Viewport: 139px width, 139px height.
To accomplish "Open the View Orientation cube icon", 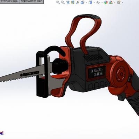I will [83, 2].
